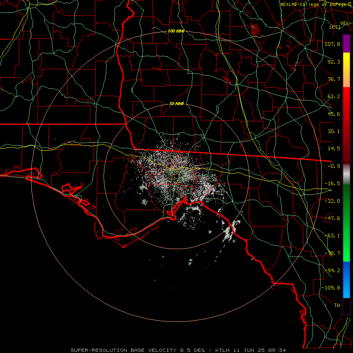Screen dimensions: 353x353
Task: Click the [KT] units label
Action: (335, 27)
